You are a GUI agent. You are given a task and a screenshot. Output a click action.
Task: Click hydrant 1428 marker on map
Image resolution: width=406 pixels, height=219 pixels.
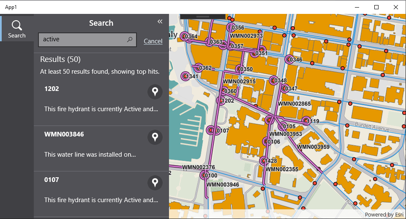pyautogui.click(x=264, y=160)
